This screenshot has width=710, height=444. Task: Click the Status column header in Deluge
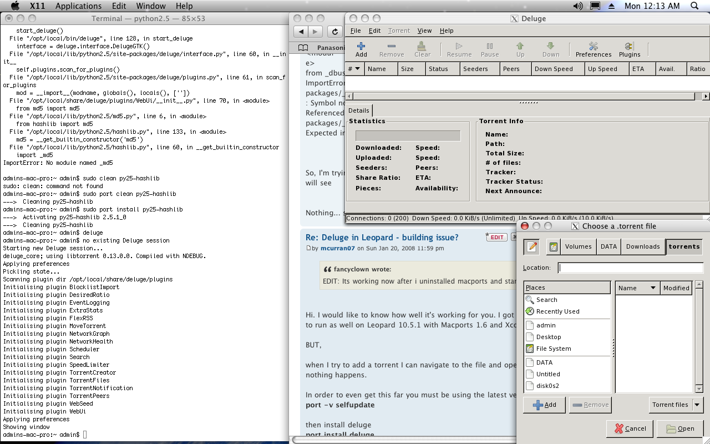[x=442, y=69]
